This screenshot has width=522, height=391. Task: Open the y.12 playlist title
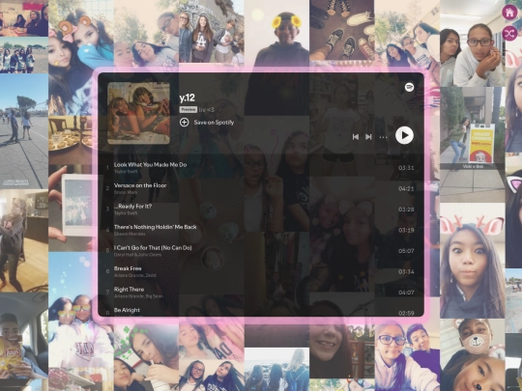click(x=188, y=98)
